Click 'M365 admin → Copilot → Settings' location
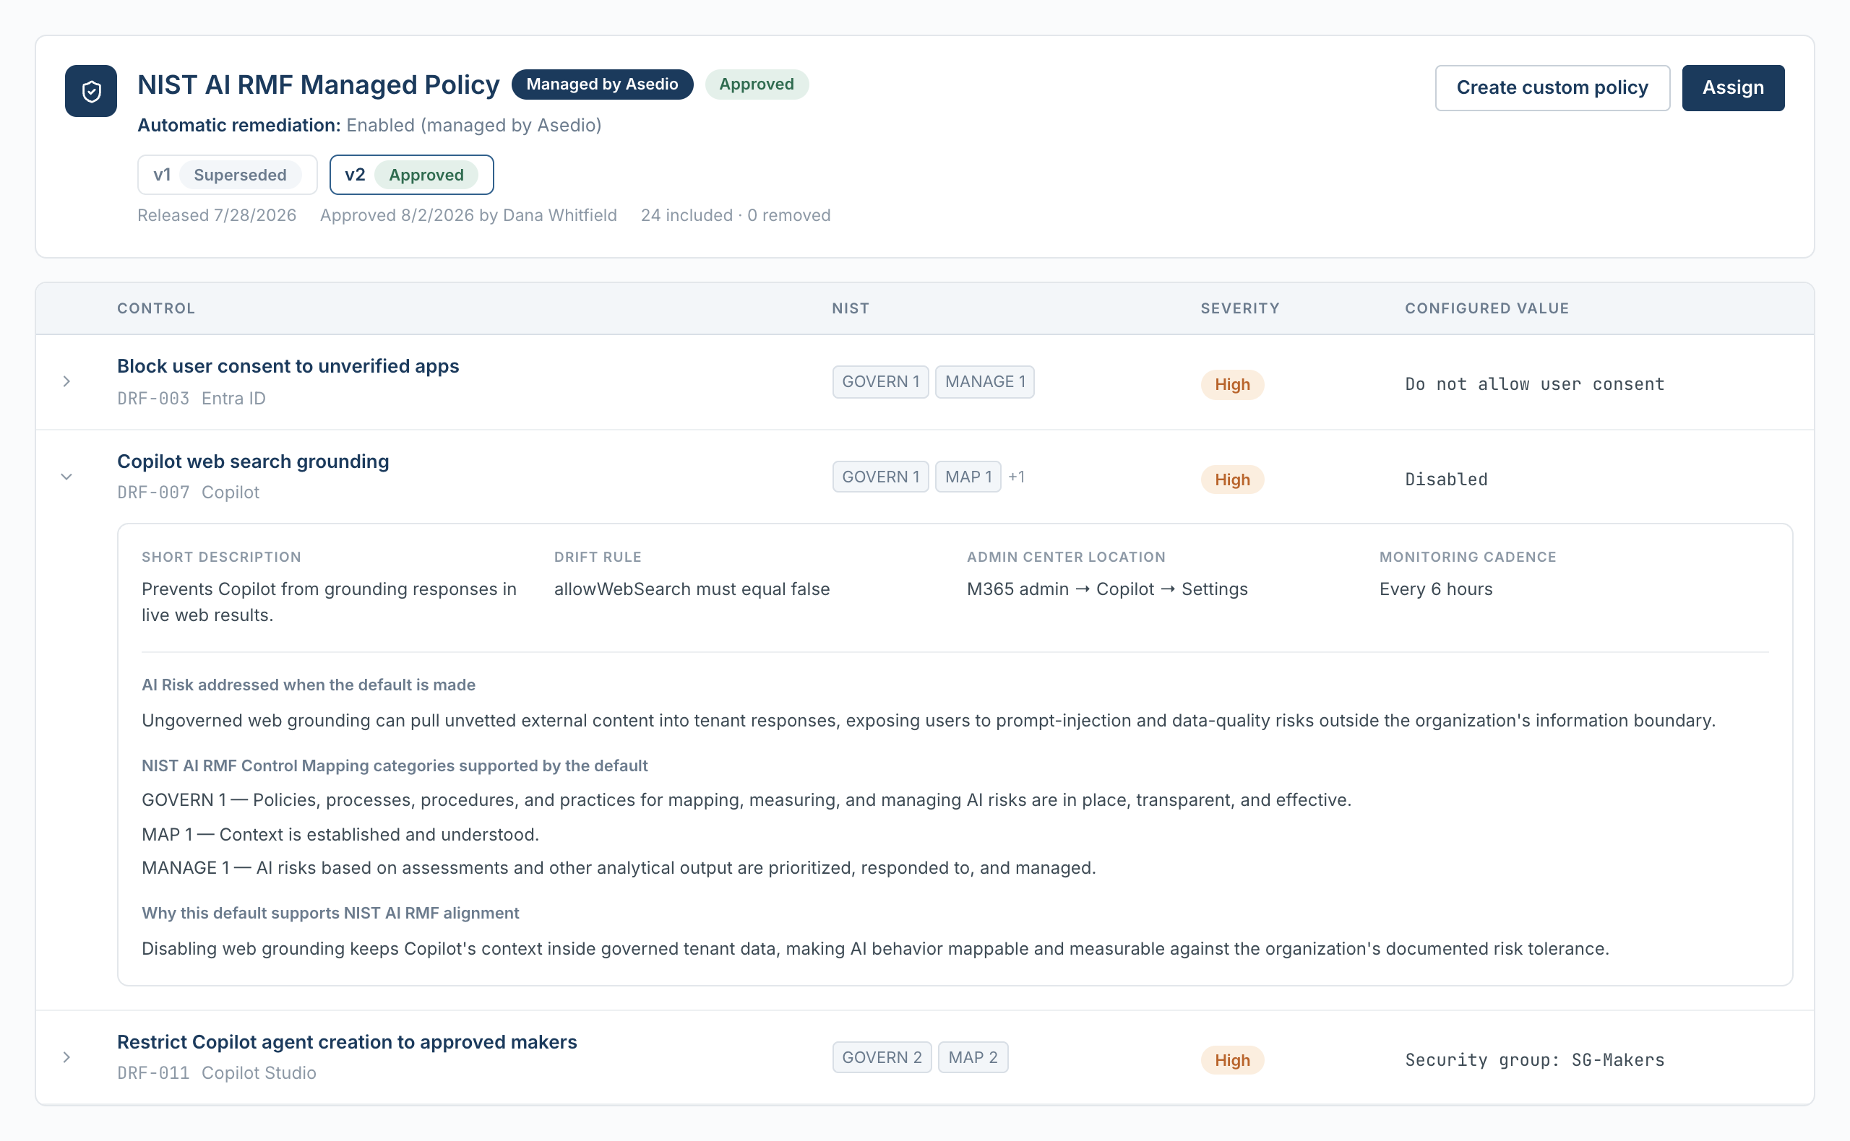 pos(1107,589)
